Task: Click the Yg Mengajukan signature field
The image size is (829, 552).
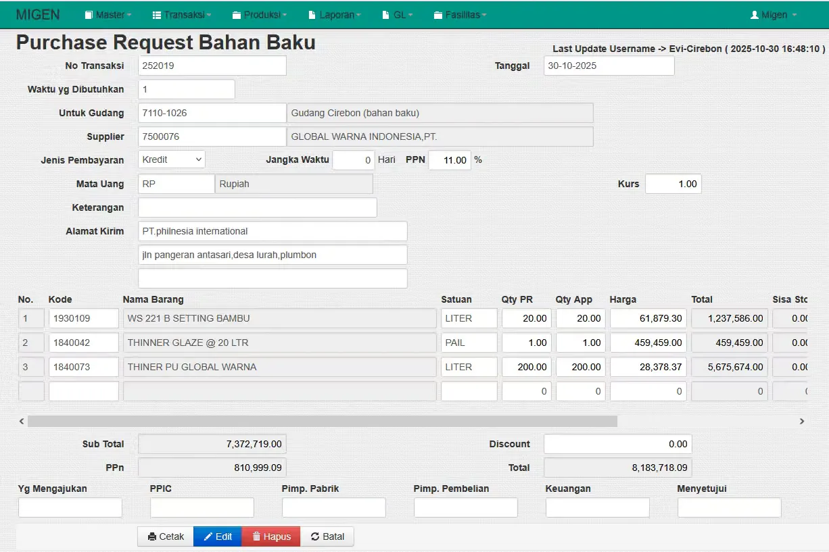Action: [70, 507]
